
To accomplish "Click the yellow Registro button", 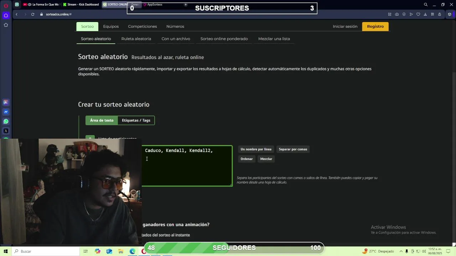I will pyautogui.click(x=375, y=26).
